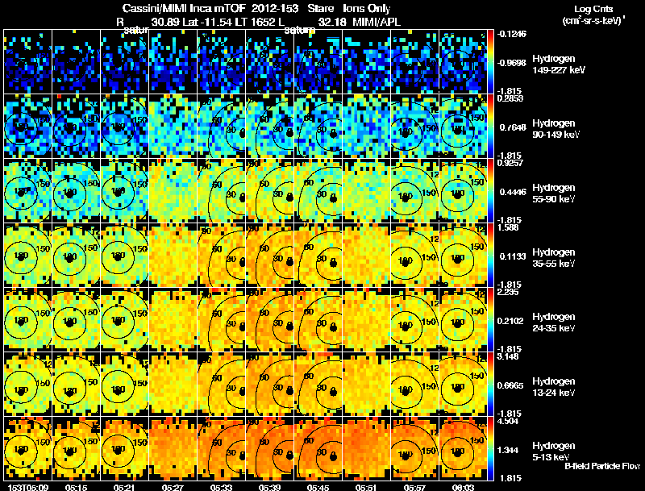This screenshot has height=491, width=645.
Task: Click the '0.1133' color scale value
Action: tap(513, 256)
